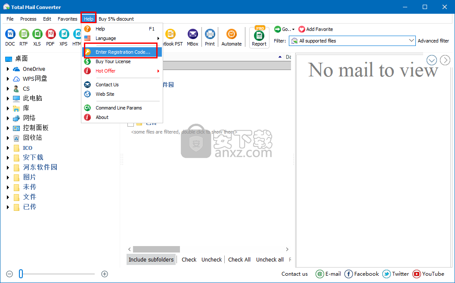Expand the 网络 tree node
The height and width of the screenshot is (283, 455).
coord(8,118)
